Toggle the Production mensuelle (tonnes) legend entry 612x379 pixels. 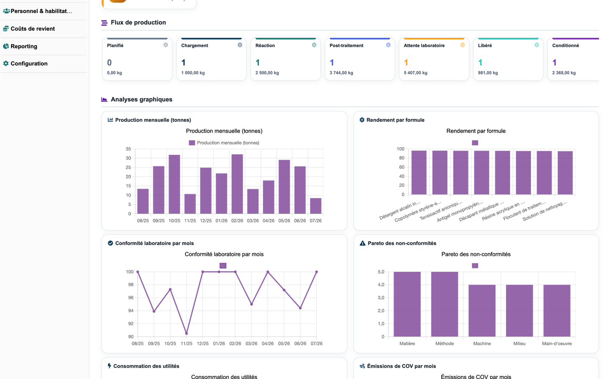(x=224, y=143)
